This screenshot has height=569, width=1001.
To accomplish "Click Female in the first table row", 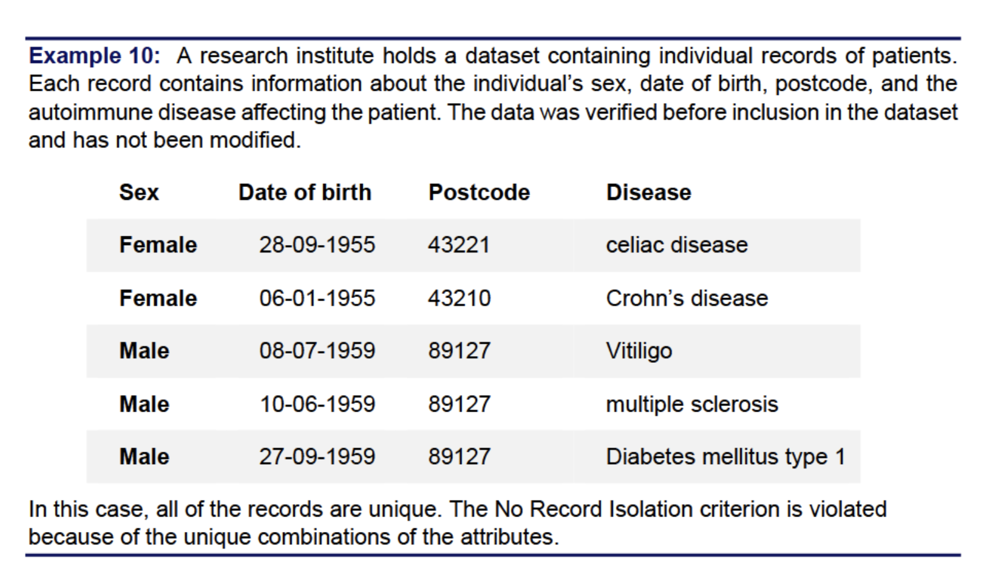I will point(158,245).
